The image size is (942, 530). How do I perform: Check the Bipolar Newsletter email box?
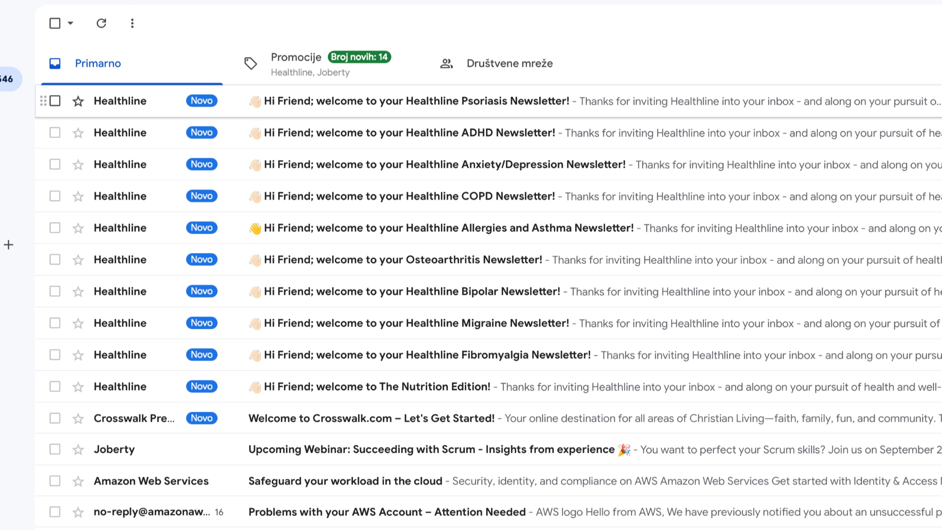click(x=55, y=291)
